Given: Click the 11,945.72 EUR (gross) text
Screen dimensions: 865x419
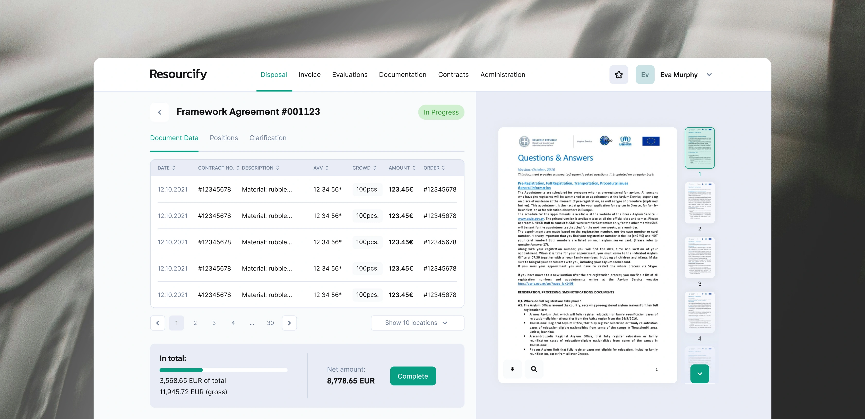Looking at the screenshot, I should point(193,392).
